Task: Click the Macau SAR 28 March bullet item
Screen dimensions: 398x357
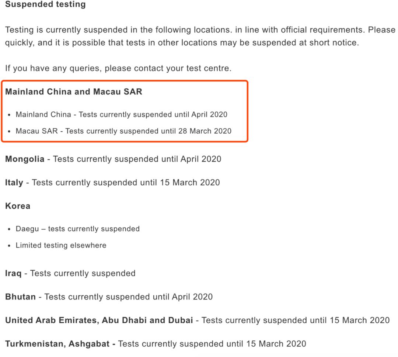Action: point(123,131)
